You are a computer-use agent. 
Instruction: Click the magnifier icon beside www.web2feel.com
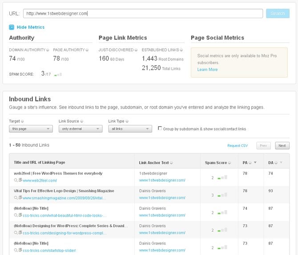tap(16, 181)
